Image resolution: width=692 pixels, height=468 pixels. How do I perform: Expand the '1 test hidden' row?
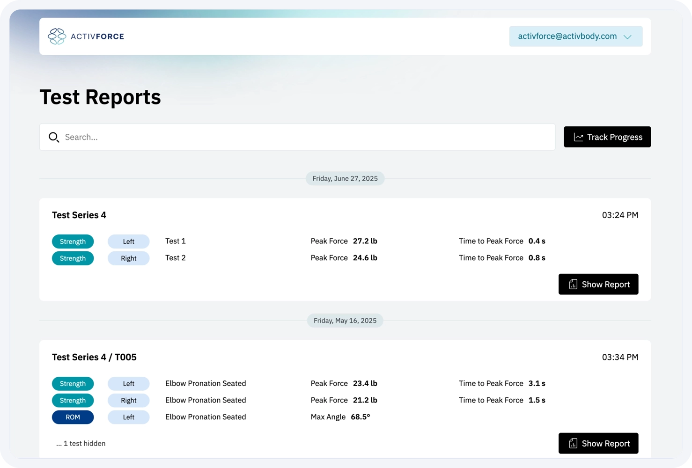pyautogui.click(x=81, y=444)
